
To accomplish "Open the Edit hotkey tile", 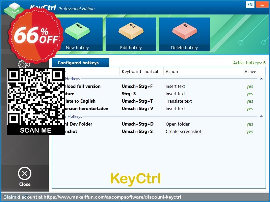I will click(131, 34).
